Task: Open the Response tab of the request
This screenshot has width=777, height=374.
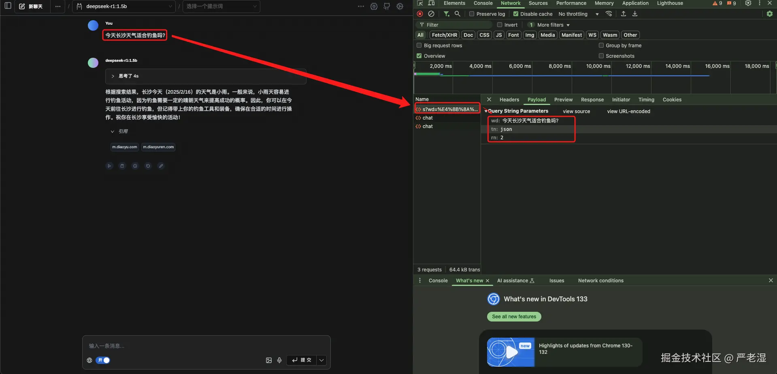Action: pyautogui.click(x=592, y=100)
